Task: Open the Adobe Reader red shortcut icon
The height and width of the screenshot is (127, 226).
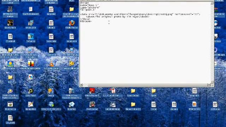Action: (92, 91)
